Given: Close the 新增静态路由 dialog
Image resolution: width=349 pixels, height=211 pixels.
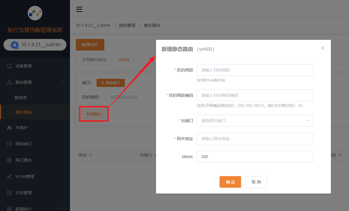Looking at the screenshot, I should click(x=322, y=48).
